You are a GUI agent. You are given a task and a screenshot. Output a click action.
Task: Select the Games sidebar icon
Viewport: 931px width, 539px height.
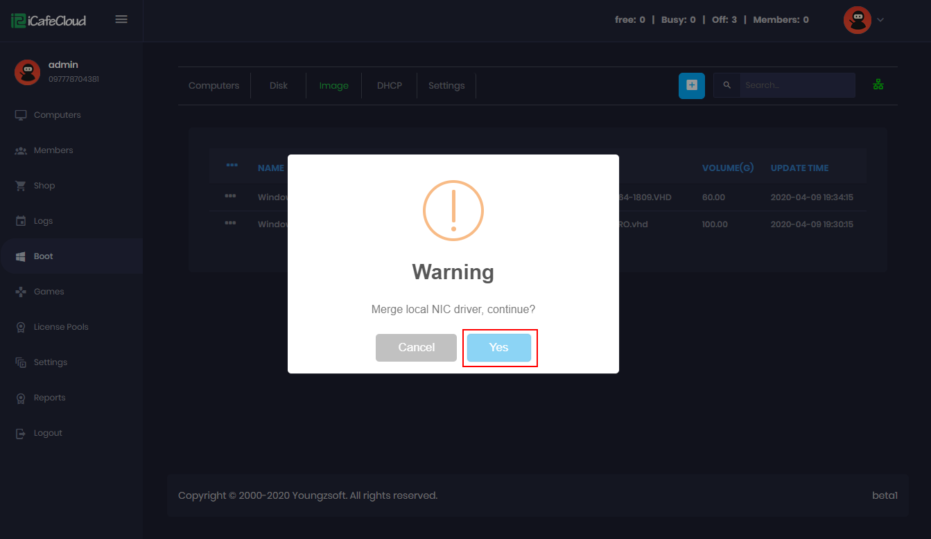22,291
